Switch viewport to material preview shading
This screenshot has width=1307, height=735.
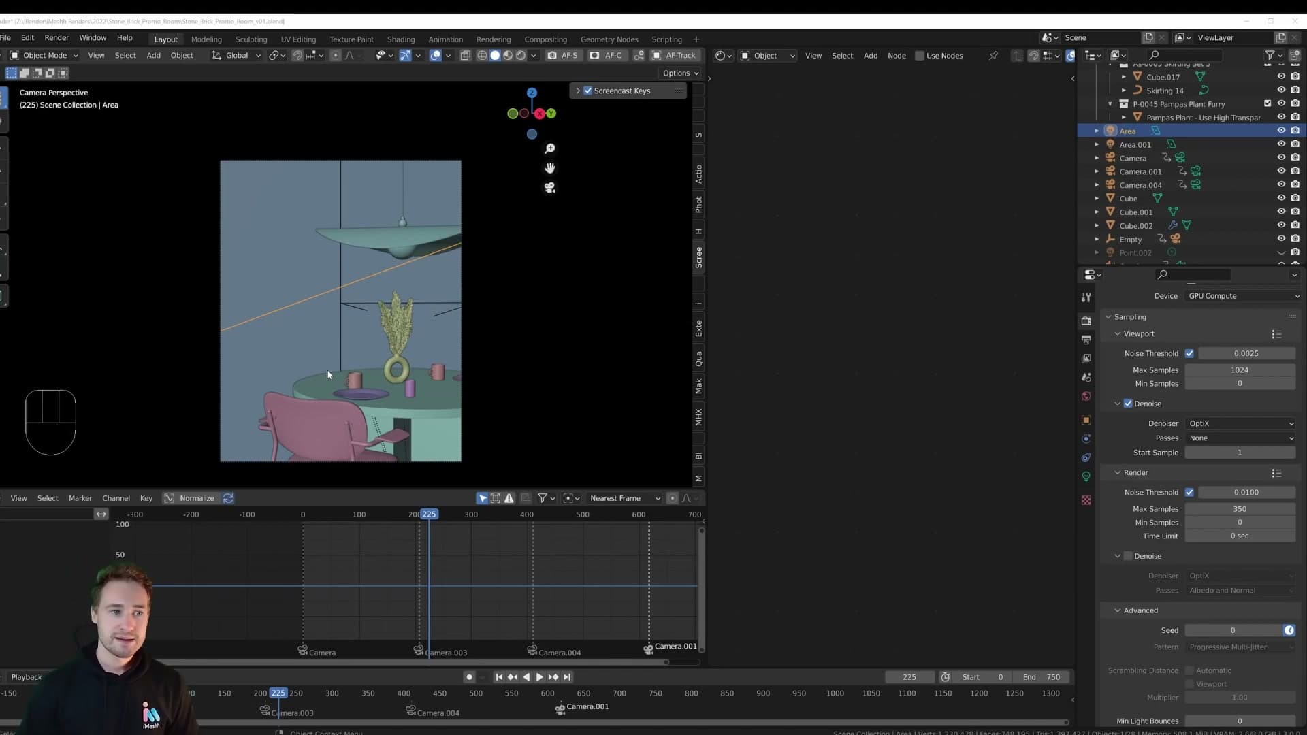508,55
